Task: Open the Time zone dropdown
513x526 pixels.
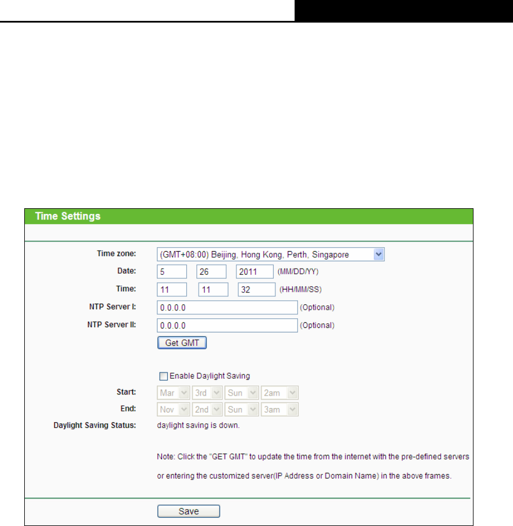Action: click(270, 255)
